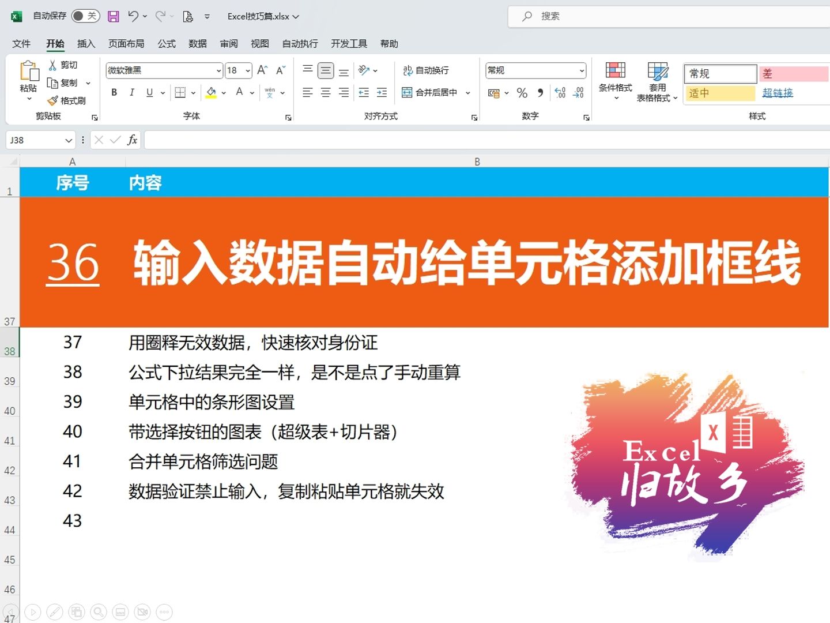
Task: Click the fx insert function icon
Action: [x=132, y=140]
